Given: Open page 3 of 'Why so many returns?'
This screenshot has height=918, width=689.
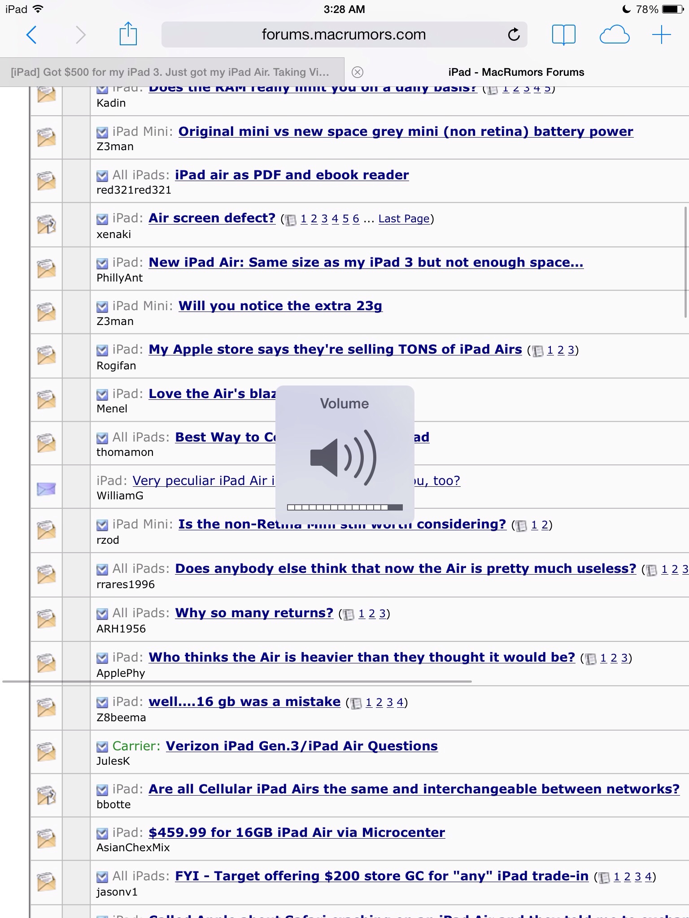Looking at the screenshot, I should point(382,613).
